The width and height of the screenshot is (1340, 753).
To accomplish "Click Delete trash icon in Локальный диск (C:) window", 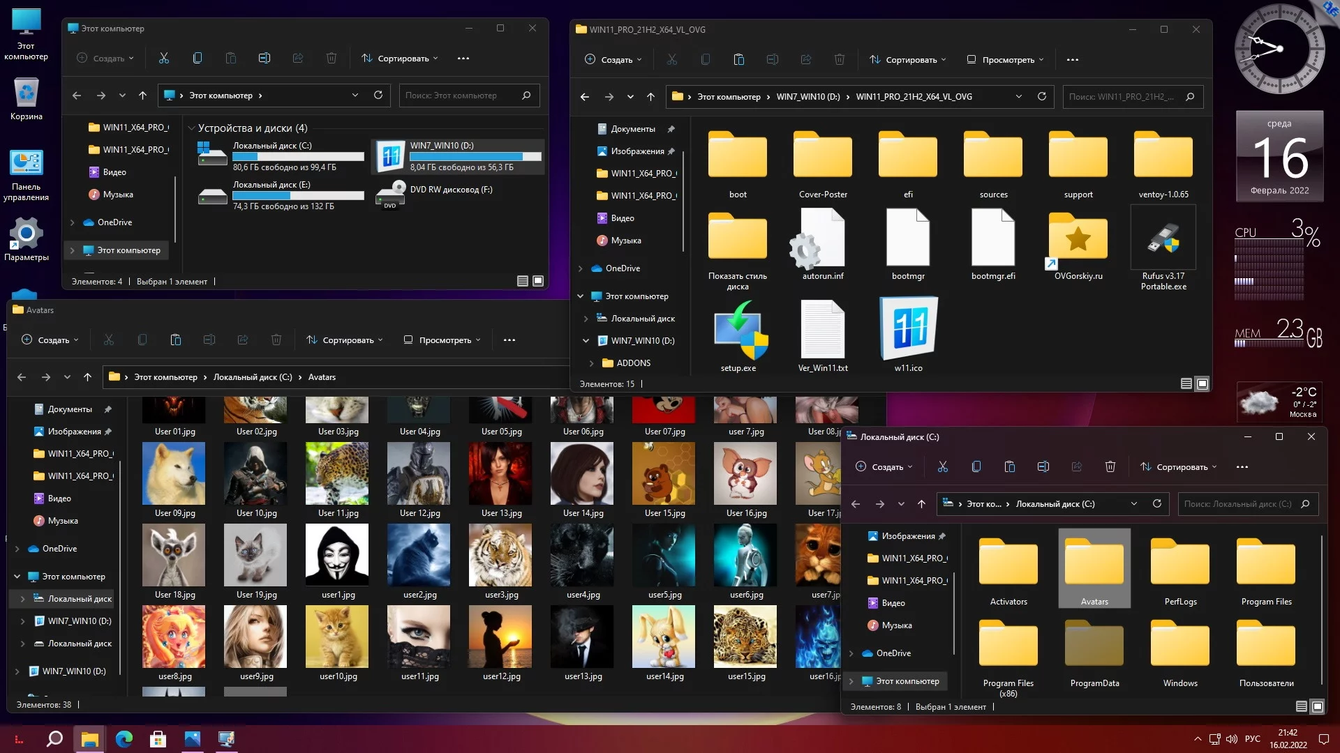I will 1110,466.
